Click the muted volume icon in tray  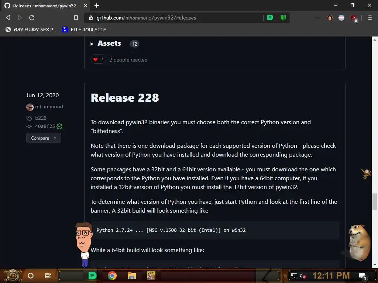[x=303, y=276]
